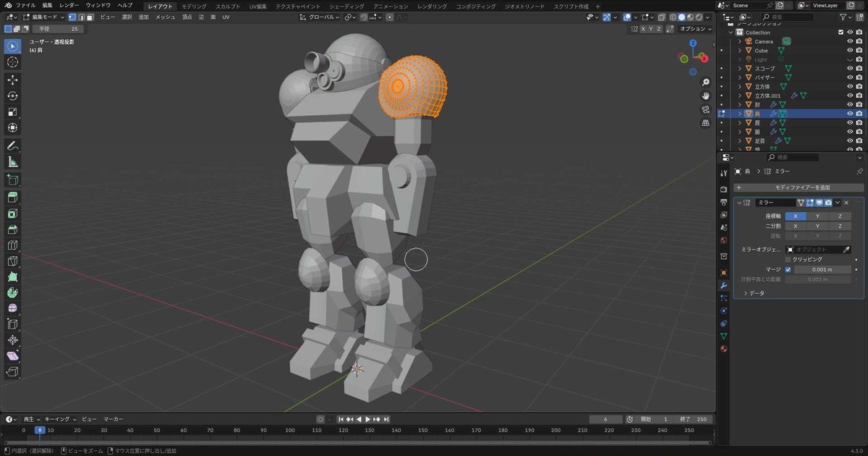Click the zoom magnifier viewport gizmo
Viewport: 868px width, 456px height.
(x=706, y=82)
